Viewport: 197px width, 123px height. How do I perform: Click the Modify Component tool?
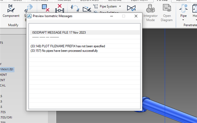pyautogui.click(x=11, y=11)
